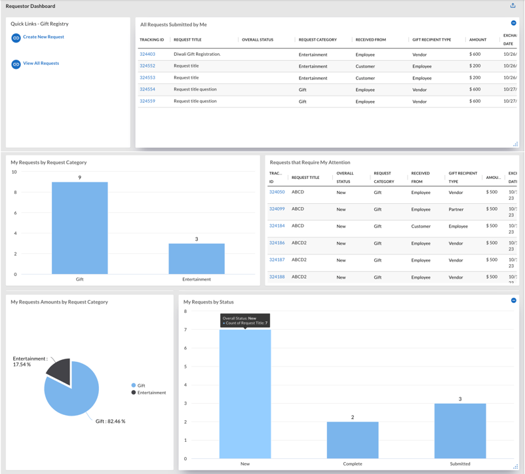Screen dimensions: 525x474
Task: Click the share/export icon on Requestor Dashboard
Action: [513, 6]
